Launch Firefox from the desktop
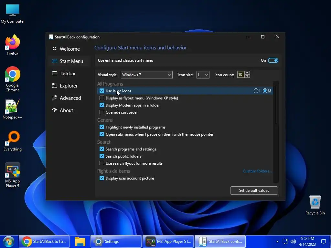331x248 pixels. [13, 45]
